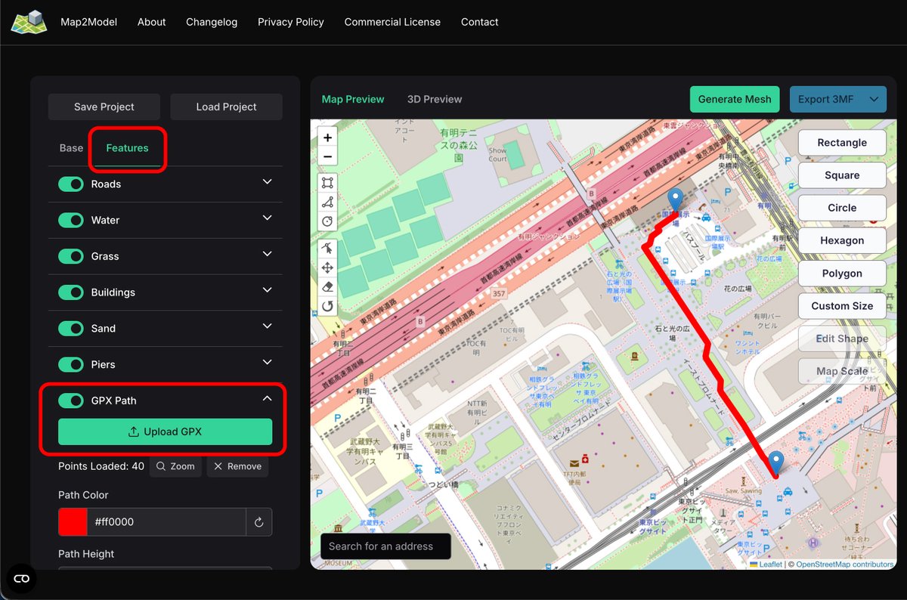Toggle the Roads feature switch

coord(71,184)
